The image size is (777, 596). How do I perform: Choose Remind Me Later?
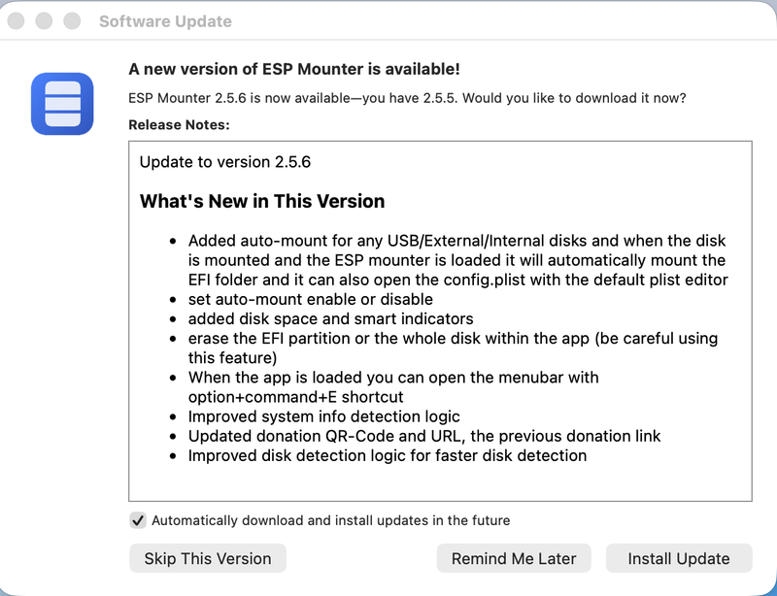[x=514, y=558]
